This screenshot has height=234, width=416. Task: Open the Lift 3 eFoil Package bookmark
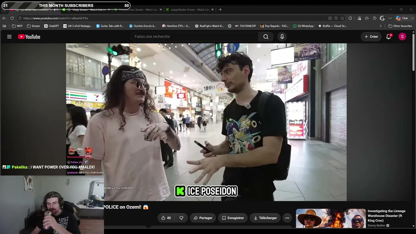click(x=78, y=26)
